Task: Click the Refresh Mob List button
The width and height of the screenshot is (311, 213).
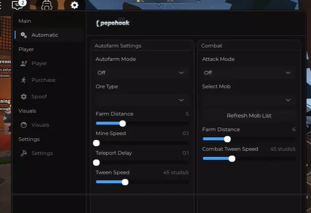Action: [x=249, y=116]
